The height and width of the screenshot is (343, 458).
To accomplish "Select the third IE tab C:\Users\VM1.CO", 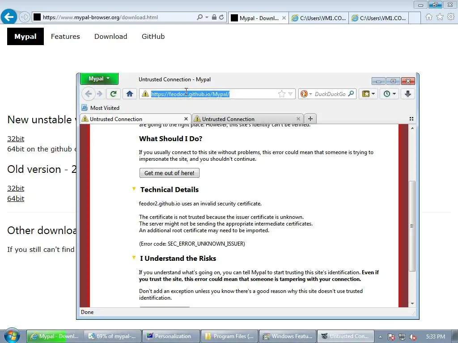I will click(x=378, y=18).
